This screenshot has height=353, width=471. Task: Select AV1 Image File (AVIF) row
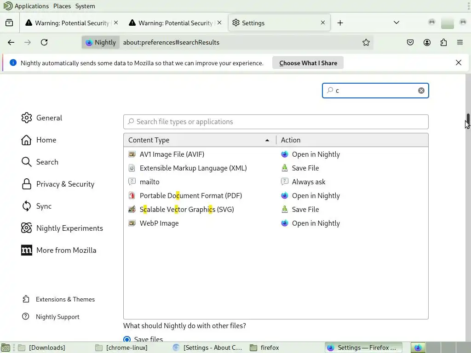tap(276, 154)
